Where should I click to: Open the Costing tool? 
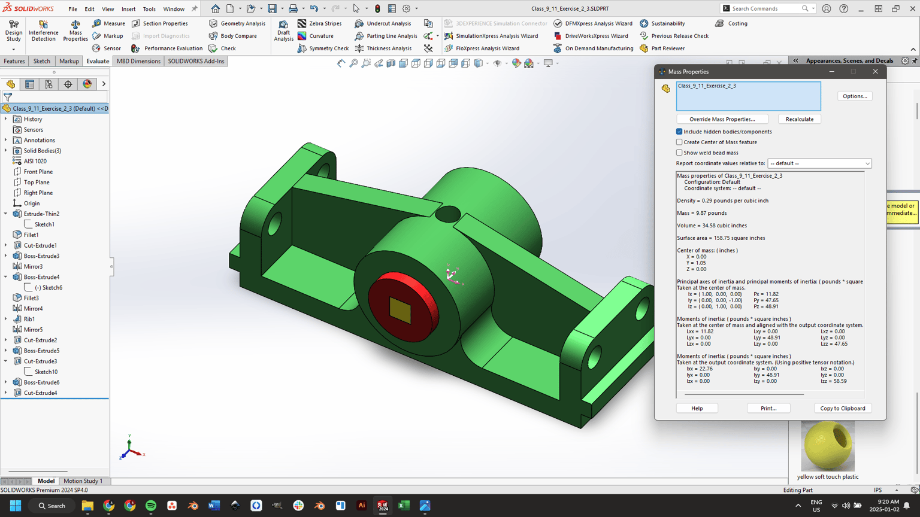pyautogui.click(x=731, y=23)
